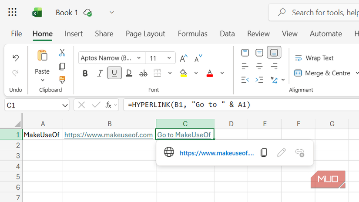359x202 pixels.
Task: Remove link icon in popup
Action: pyautogui.click(x=299, y=153)
